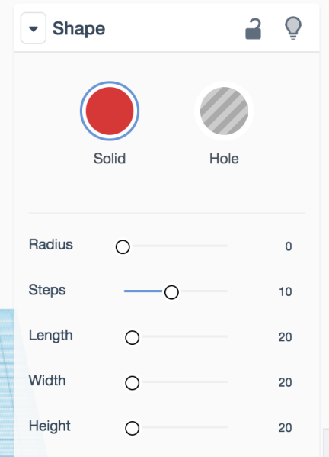This screenshot has height=457, width=329.
Task: Click the Width value field showing 20
Action: [x=285, y=382]
